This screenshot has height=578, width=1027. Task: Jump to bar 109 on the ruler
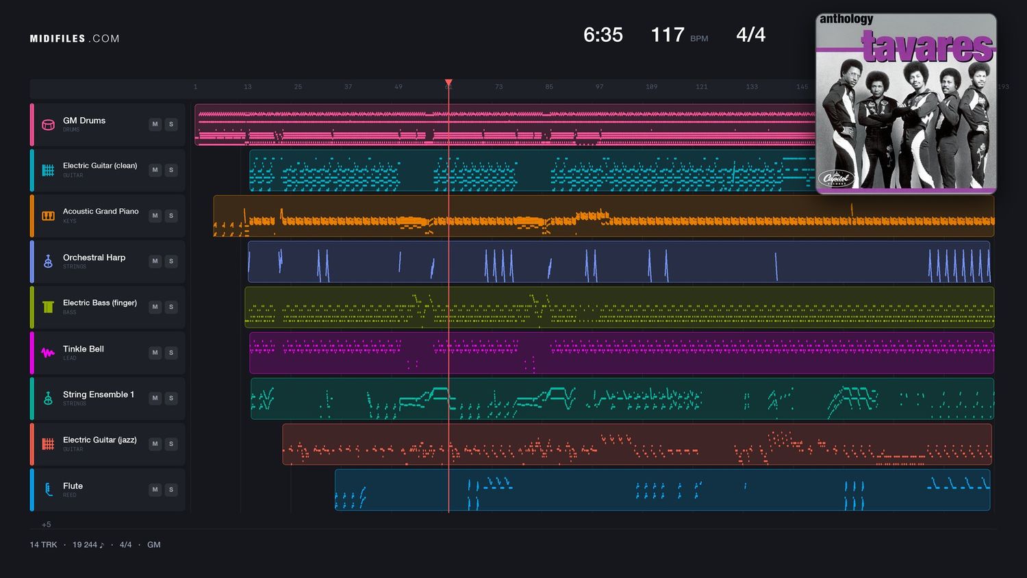tap(652, 87)
